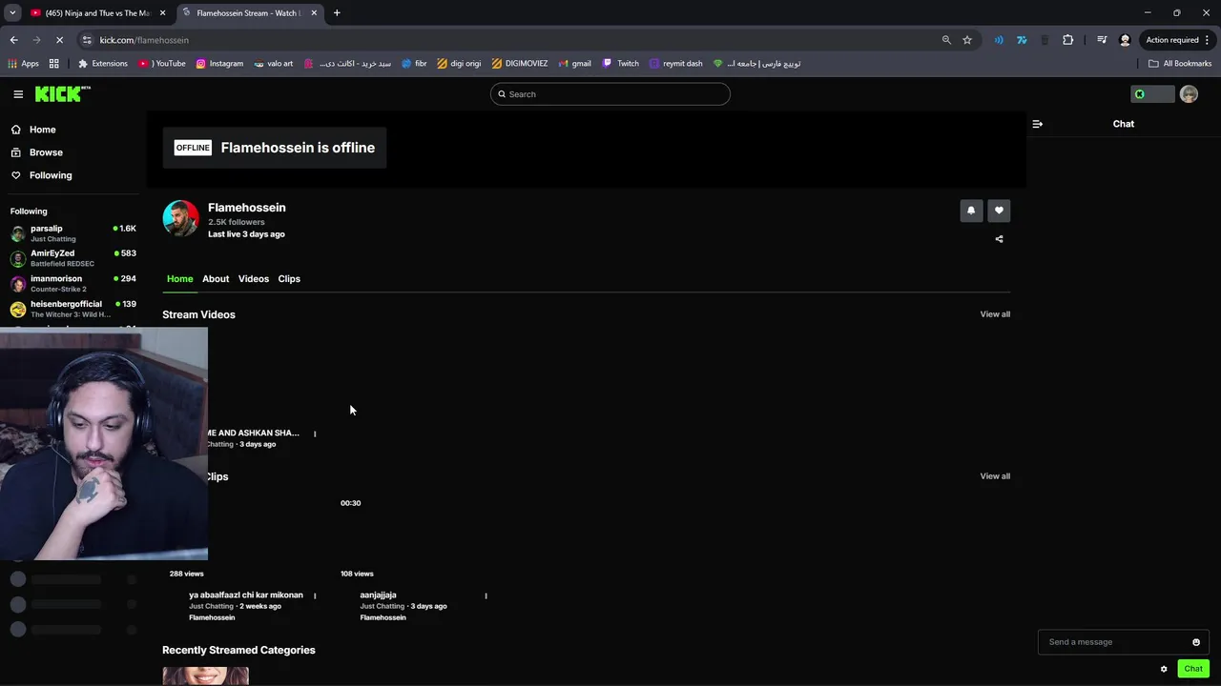The height and width of the screenshot is (686, 1221).
Task: Click the green Chat send button
Action: click(x=1193, y=669)
